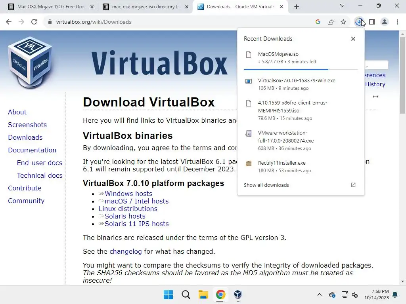Open the About sidebar link
Viewport: 406px width, 304px height.
coord(17,112)
